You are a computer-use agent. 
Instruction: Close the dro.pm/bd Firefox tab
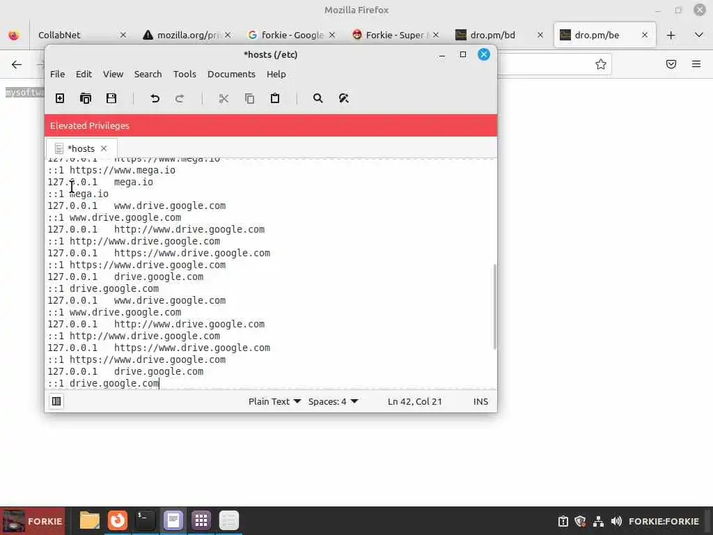[x=540, y=35]
